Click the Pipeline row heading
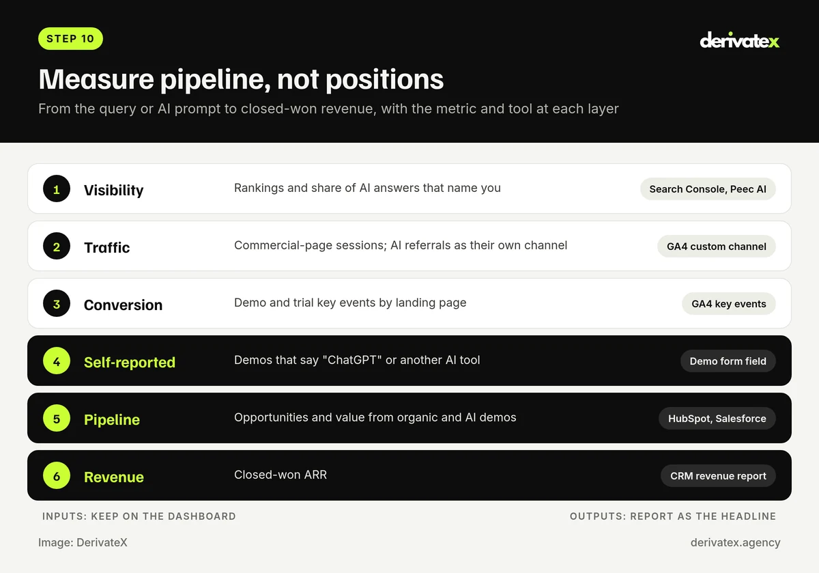819x573 pixels. (x=112, y=420)
